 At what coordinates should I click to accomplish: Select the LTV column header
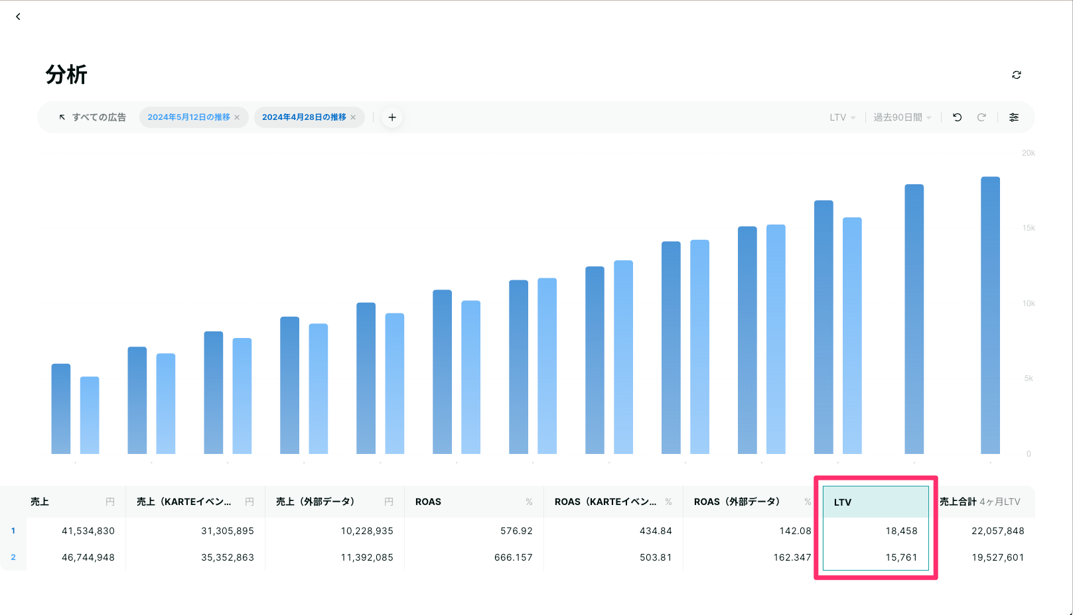click(876, 502)
